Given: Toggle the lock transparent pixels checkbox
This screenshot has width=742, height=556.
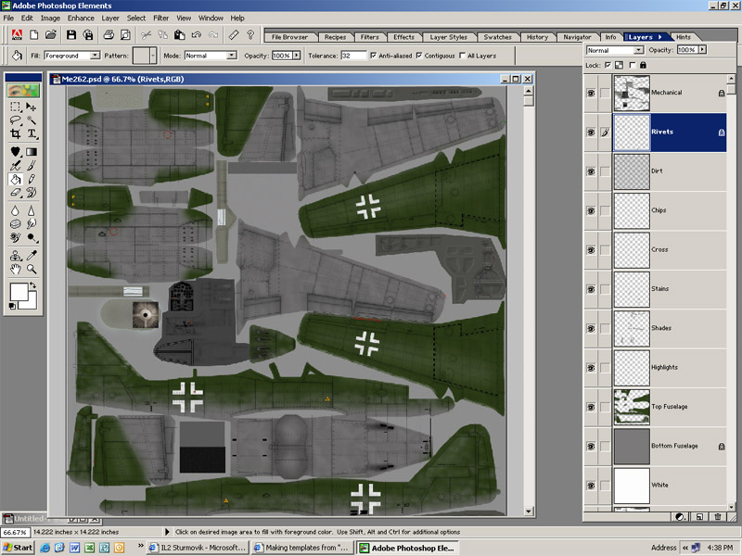Looking at the screenshot, I should pos(608,65).
